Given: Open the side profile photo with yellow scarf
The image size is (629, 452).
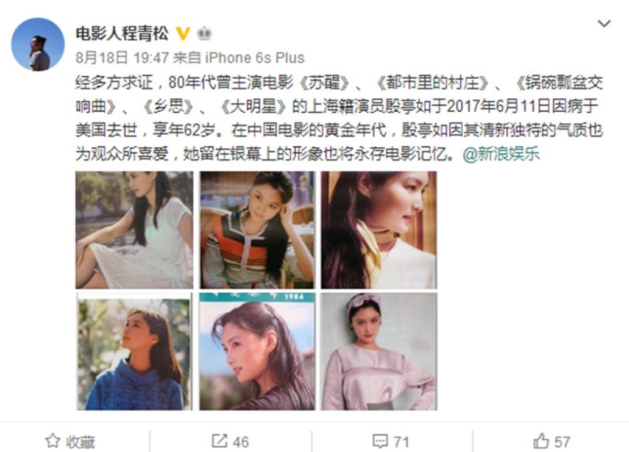Looking at the screenshot, I should (379, 230).
